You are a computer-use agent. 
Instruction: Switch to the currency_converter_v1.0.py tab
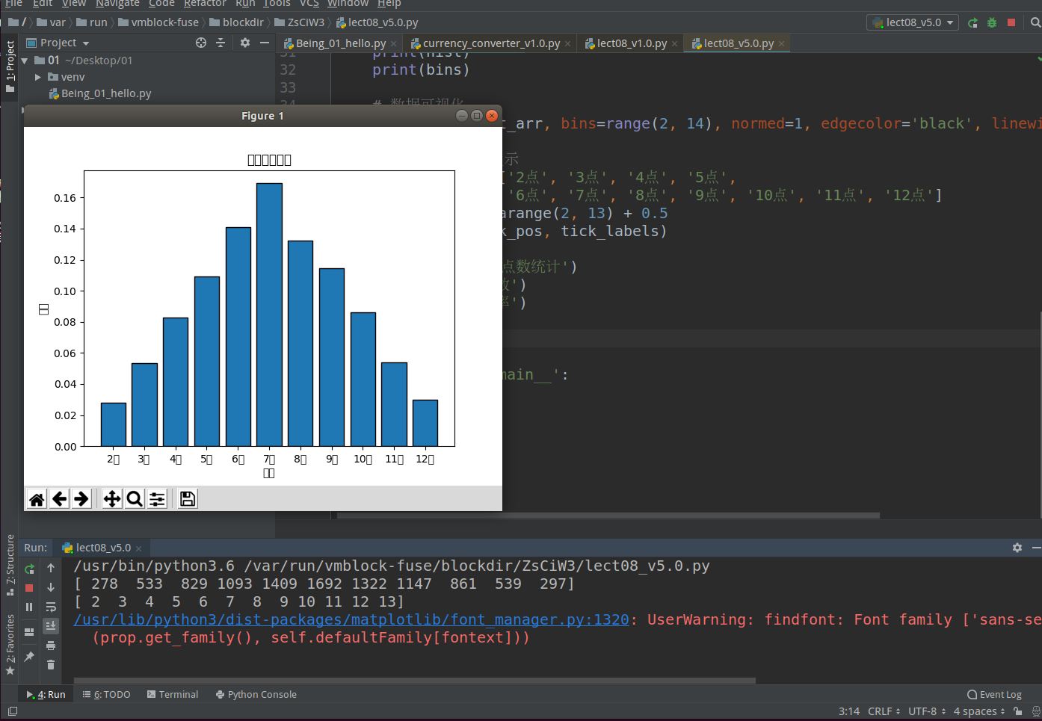click(x=490, y=43)
